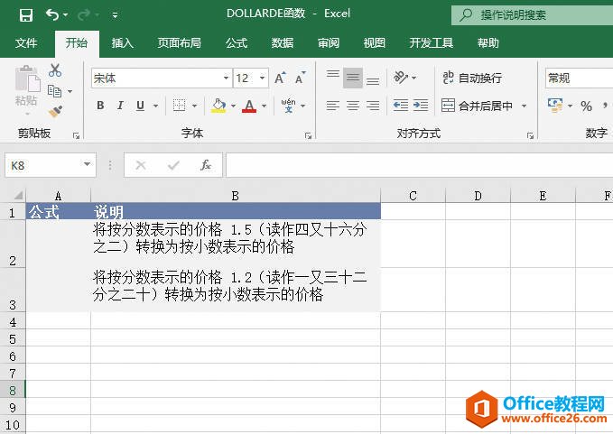Open the 常规 number format dropdown
This screenshot has width=613, height=434.
[580, 78]
